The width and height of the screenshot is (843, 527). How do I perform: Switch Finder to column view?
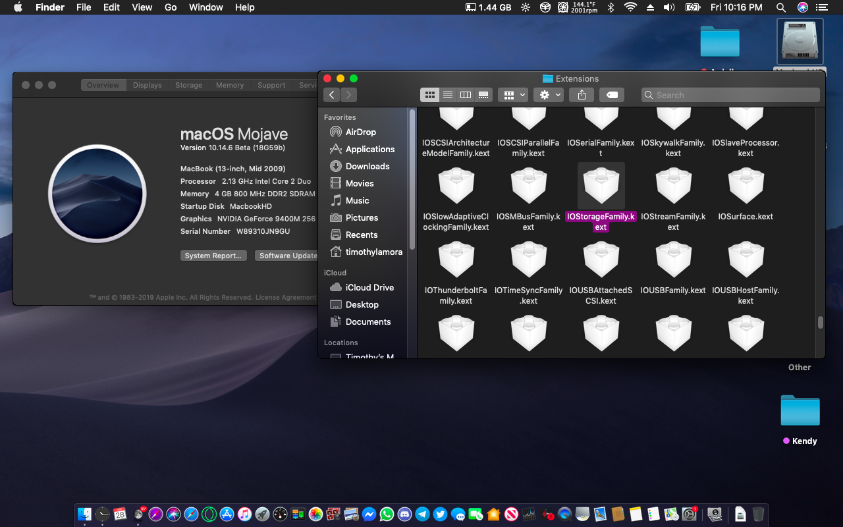point(466,95)
